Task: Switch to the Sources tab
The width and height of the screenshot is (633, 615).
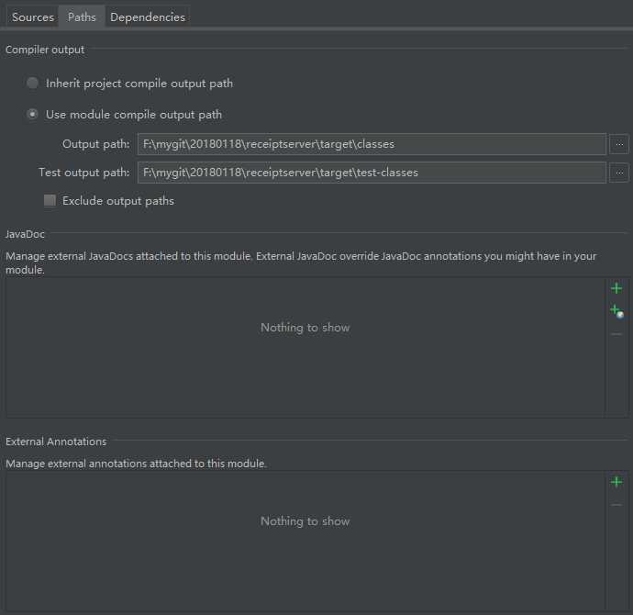Action: [33, 17]
